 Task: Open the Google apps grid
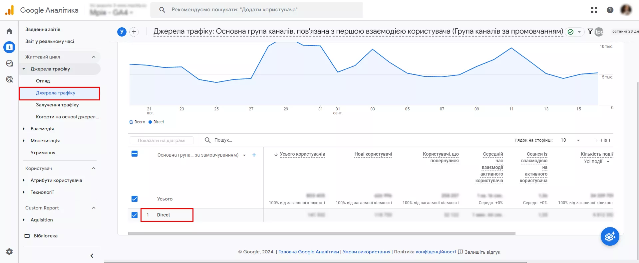(594, 10)
